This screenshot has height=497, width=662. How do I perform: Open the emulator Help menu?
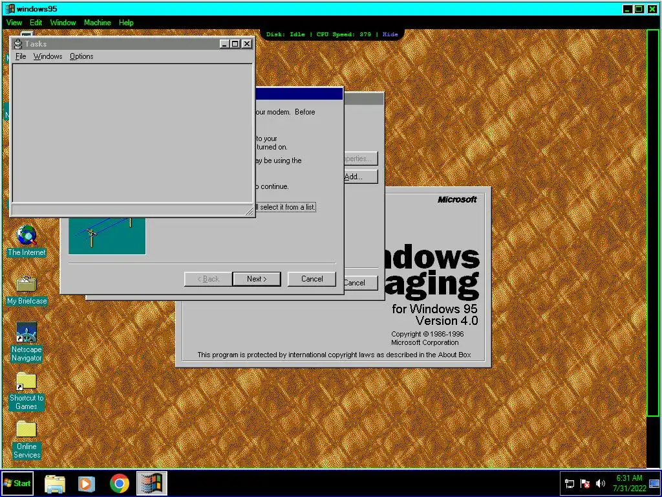(126, 23)
